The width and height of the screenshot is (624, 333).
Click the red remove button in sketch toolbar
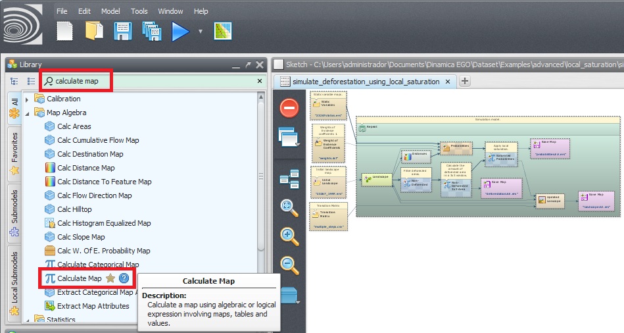point(289,107)
